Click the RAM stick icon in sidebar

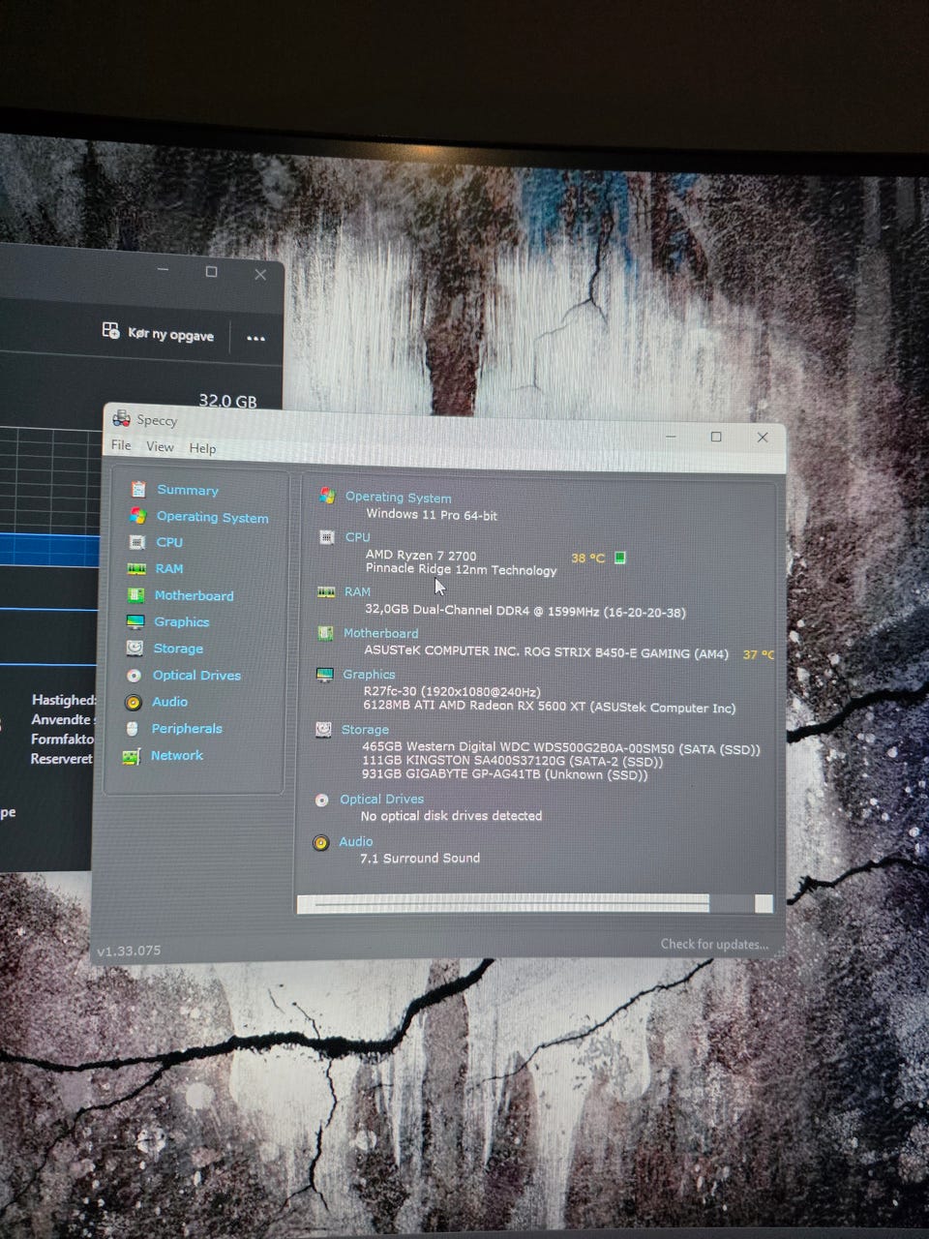136,569
